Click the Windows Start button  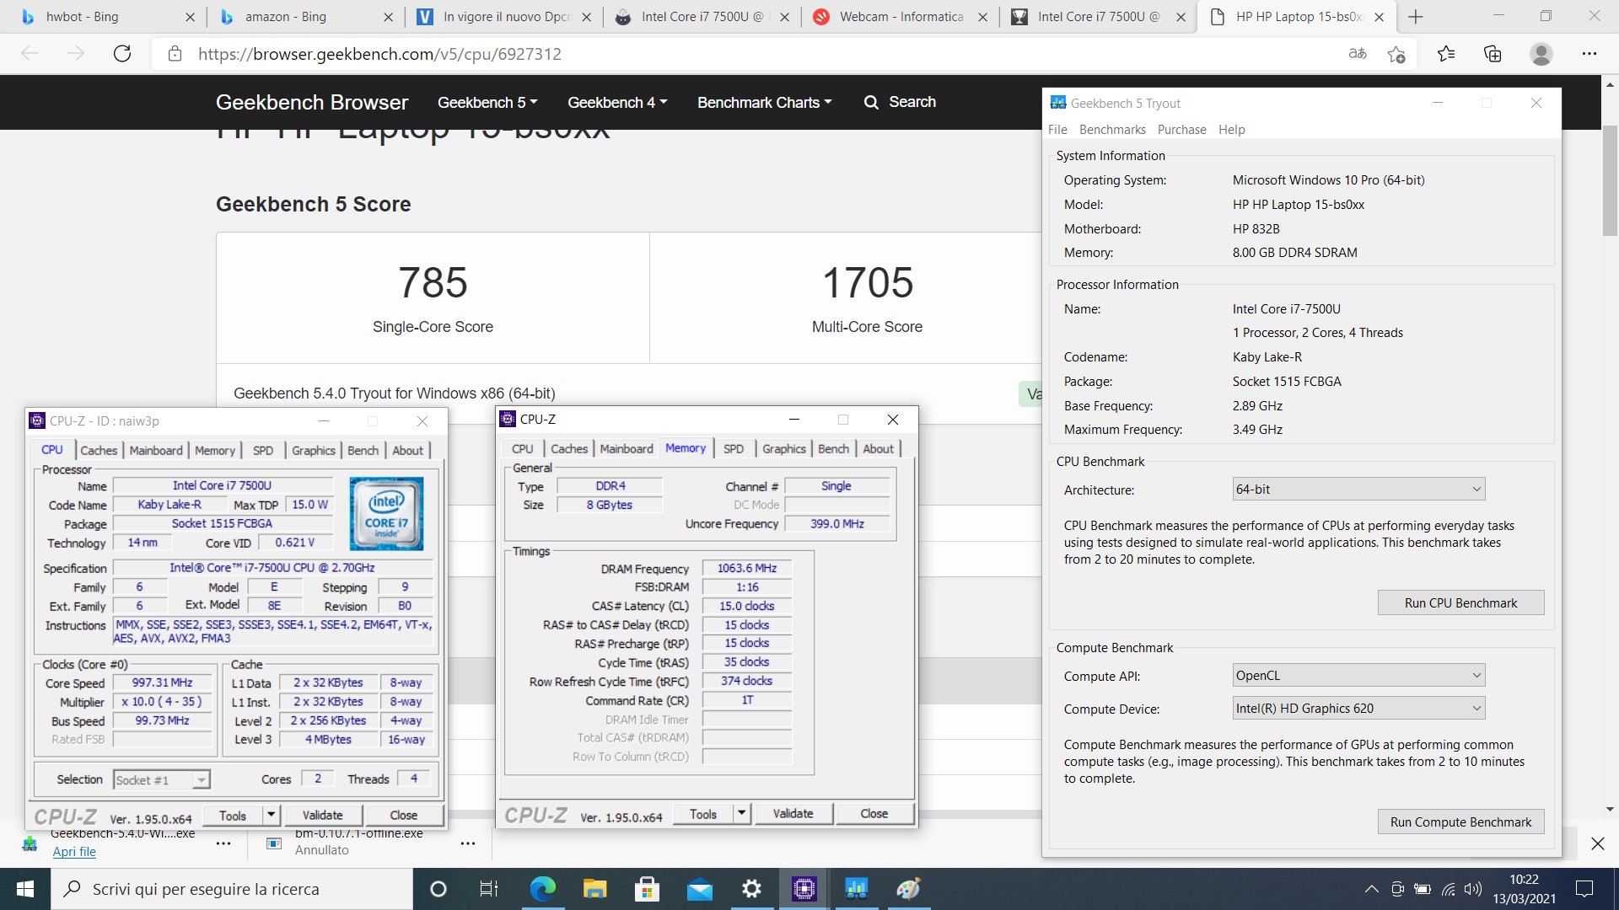25,889
